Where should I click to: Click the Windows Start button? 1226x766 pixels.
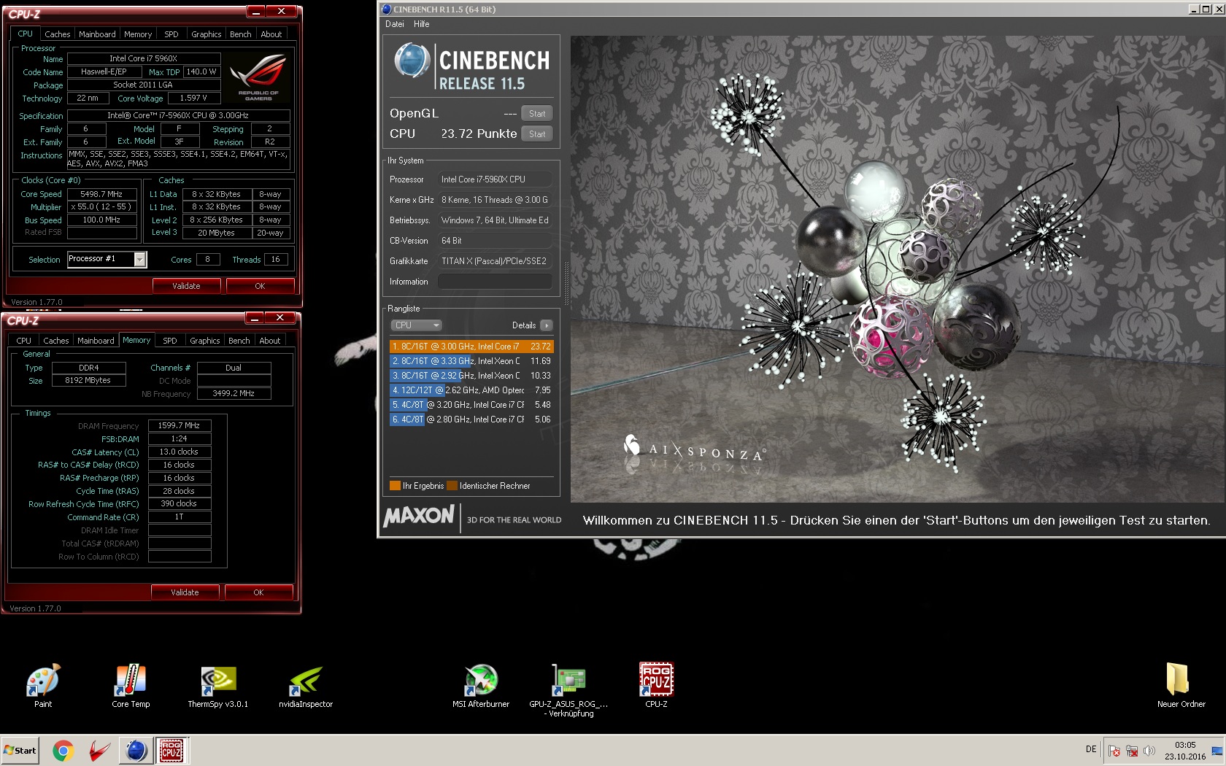(20, 750)
